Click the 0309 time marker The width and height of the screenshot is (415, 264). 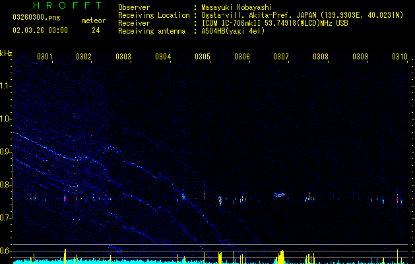coord(360,57)
